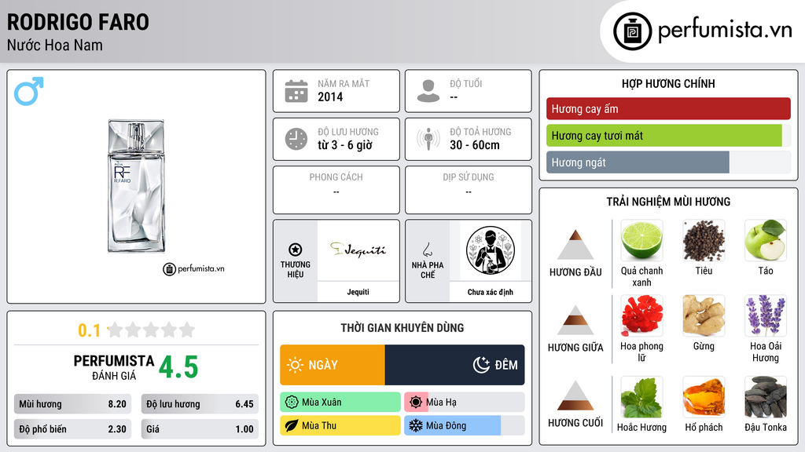Click the Rodrigo Faro perfume bottle image
This screenshot has height=452, width=805.
136,186
